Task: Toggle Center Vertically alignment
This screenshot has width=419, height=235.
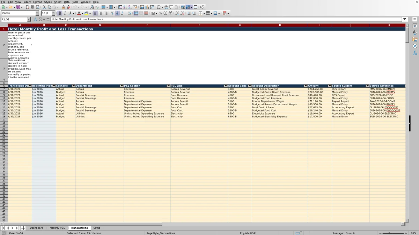Action: tap(117, 13)
